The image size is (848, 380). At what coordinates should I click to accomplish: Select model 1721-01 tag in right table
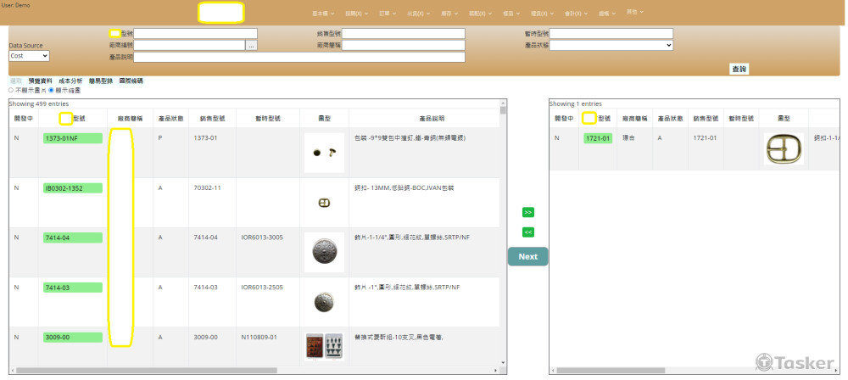pos(598,138)
